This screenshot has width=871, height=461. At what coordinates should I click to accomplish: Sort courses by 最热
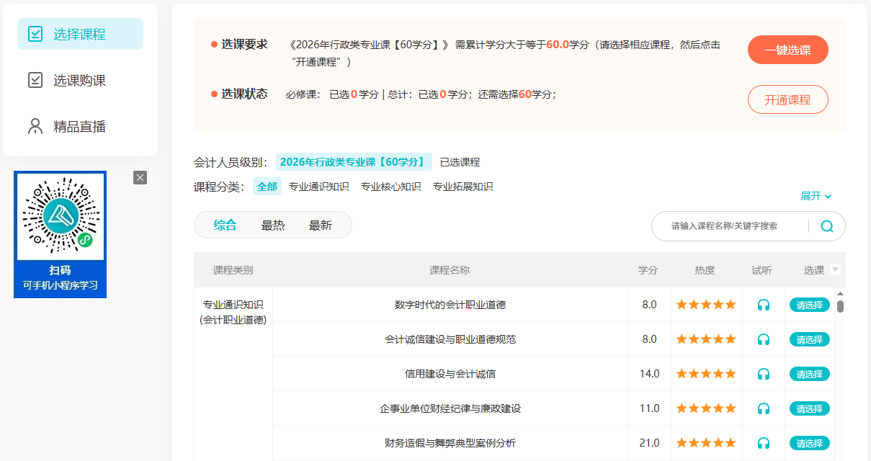point(273,225)
